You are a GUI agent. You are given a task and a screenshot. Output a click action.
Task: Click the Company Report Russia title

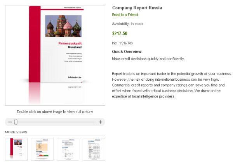[x=137, y=8]
